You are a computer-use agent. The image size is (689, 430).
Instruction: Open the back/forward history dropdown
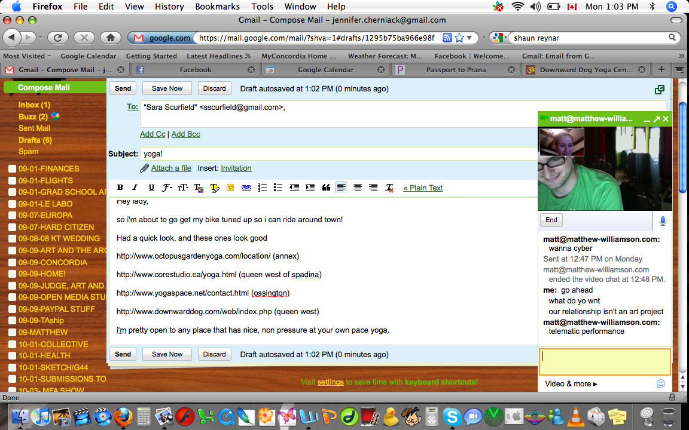pos(41,38)
